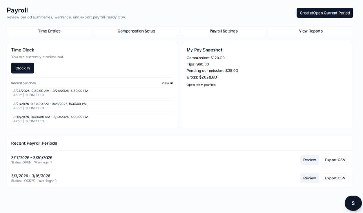Open View all recent punches
Viewport: 363px width, 213px height.
(x=167, y=83)
